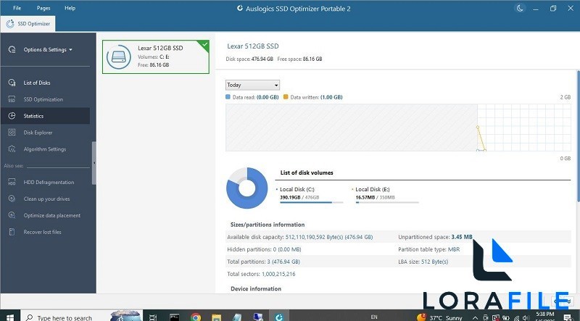This screenshot has height=321, width=580.
Task: Open the Today period dropdown
Action: point(252,85)
